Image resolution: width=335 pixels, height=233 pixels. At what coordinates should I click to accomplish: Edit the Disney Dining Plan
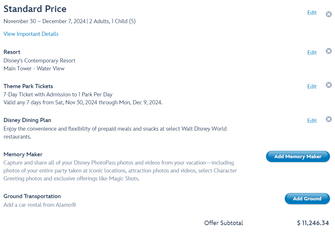(x=312, y=121)
